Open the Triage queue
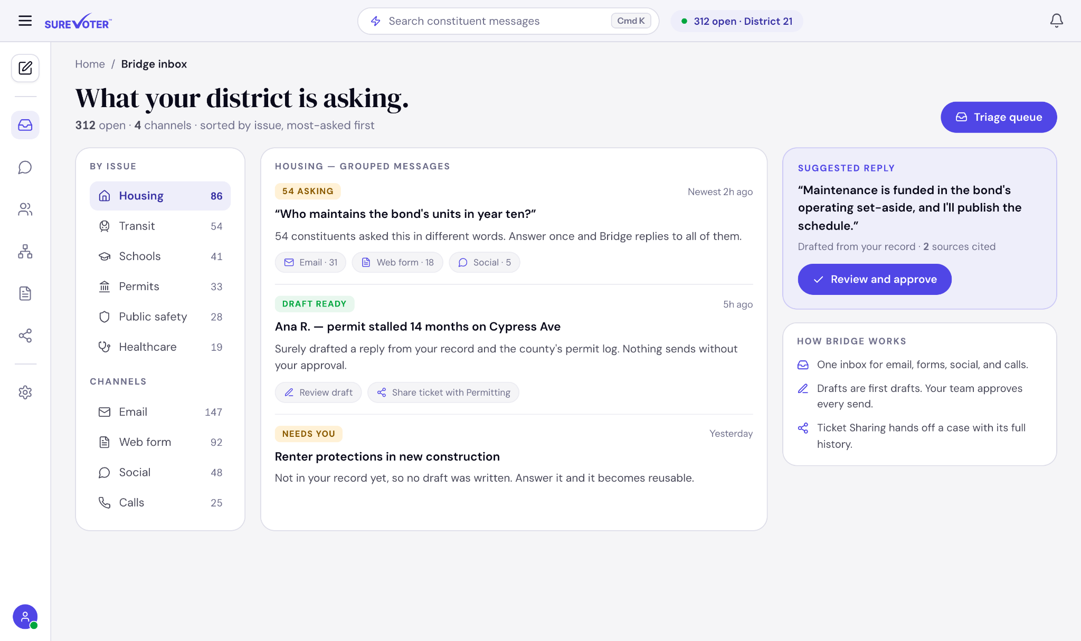The height and width of the screenshot is (641, 1081). click(999, 117)
